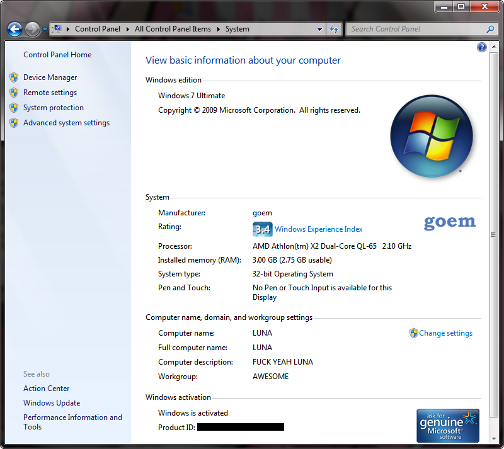Viewport: 504px width, 449px height.
Task: Click the shield icon beside Remote settings
Action: click(x=14, y=92)
